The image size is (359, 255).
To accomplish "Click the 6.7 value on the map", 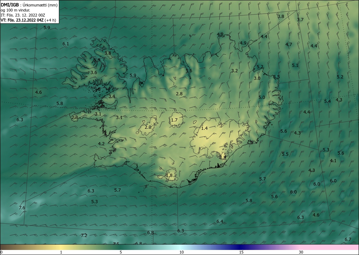I will click(348, 240).
